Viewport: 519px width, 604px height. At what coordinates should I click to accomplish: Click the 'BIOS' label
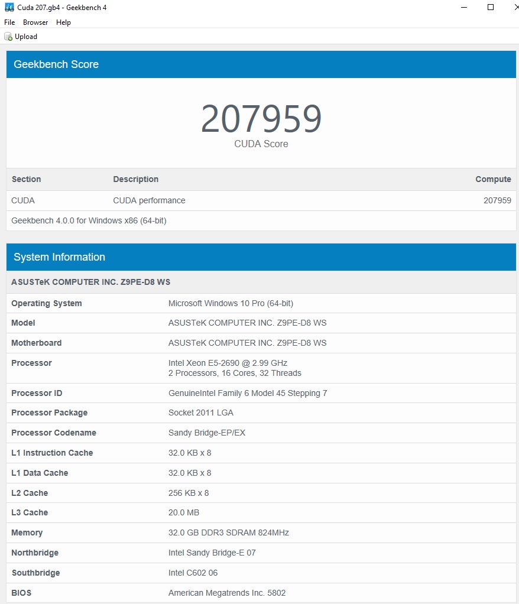pos(21,592)
